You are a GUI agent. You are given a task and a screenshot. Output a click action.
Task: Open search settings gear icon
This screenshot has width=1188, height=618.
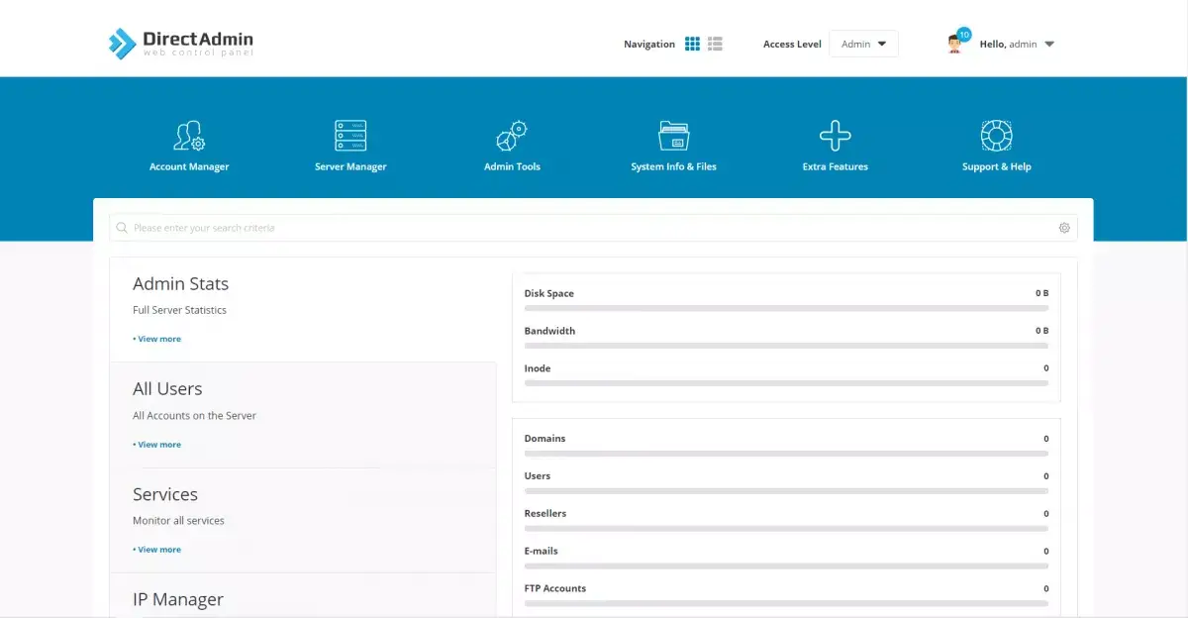tap(1064, 228)
